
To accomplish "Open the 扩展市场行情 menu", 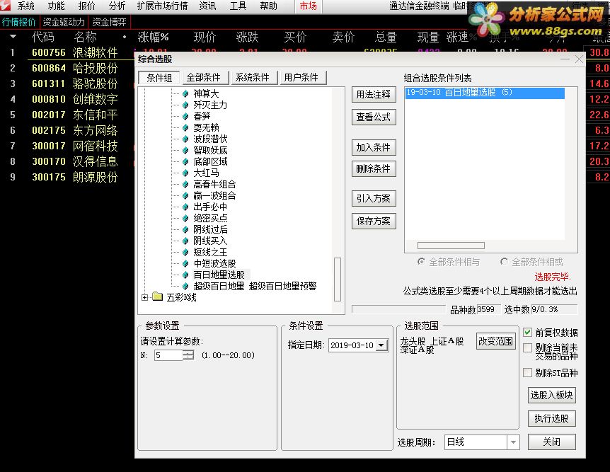I will (x=162, y=6).
